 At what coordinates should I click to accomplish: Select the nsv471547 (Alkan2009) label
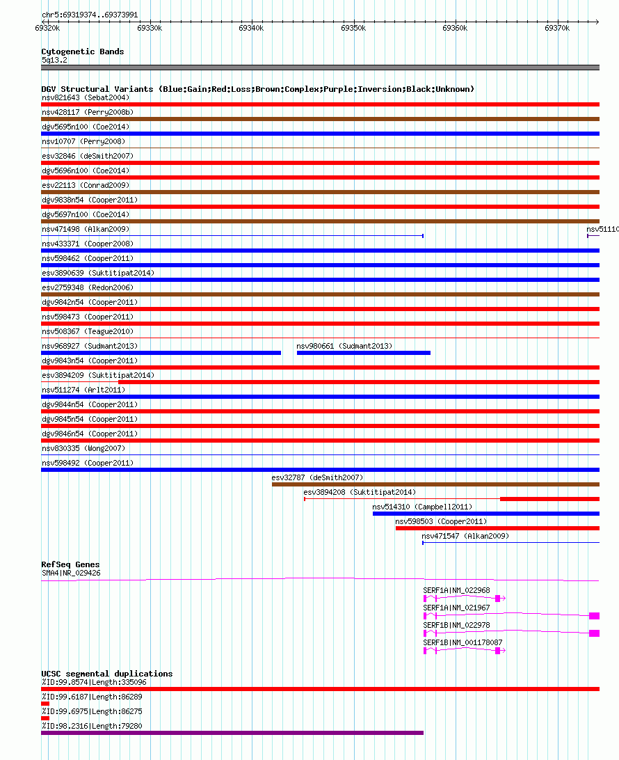(x=465, y=536)
